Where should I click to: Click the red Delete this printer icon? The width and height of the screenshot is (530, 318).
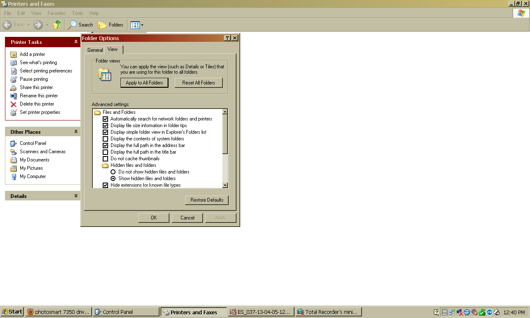(x=14, y=104)
